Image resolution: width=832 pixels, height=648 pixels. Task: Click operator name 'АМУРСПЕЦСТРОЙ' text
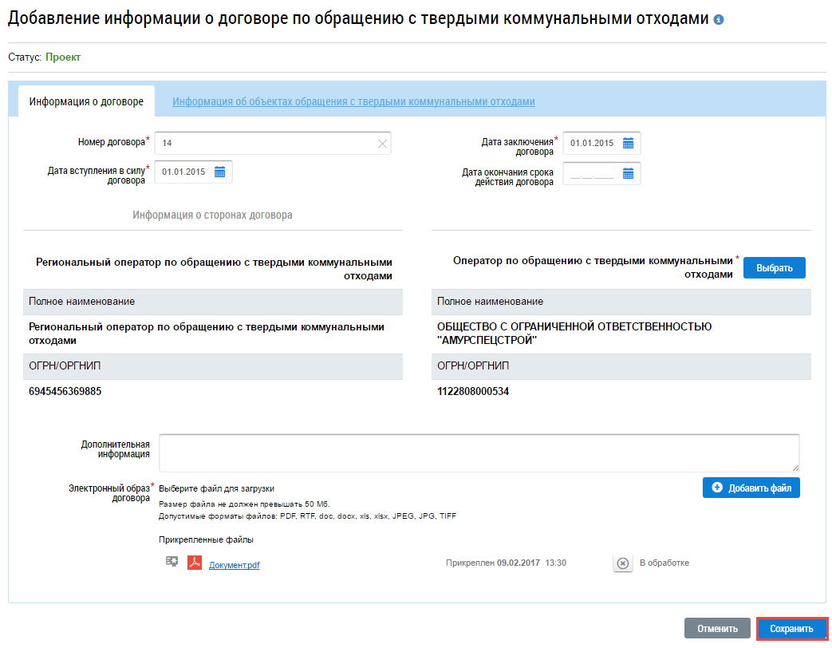click(487, 340)
